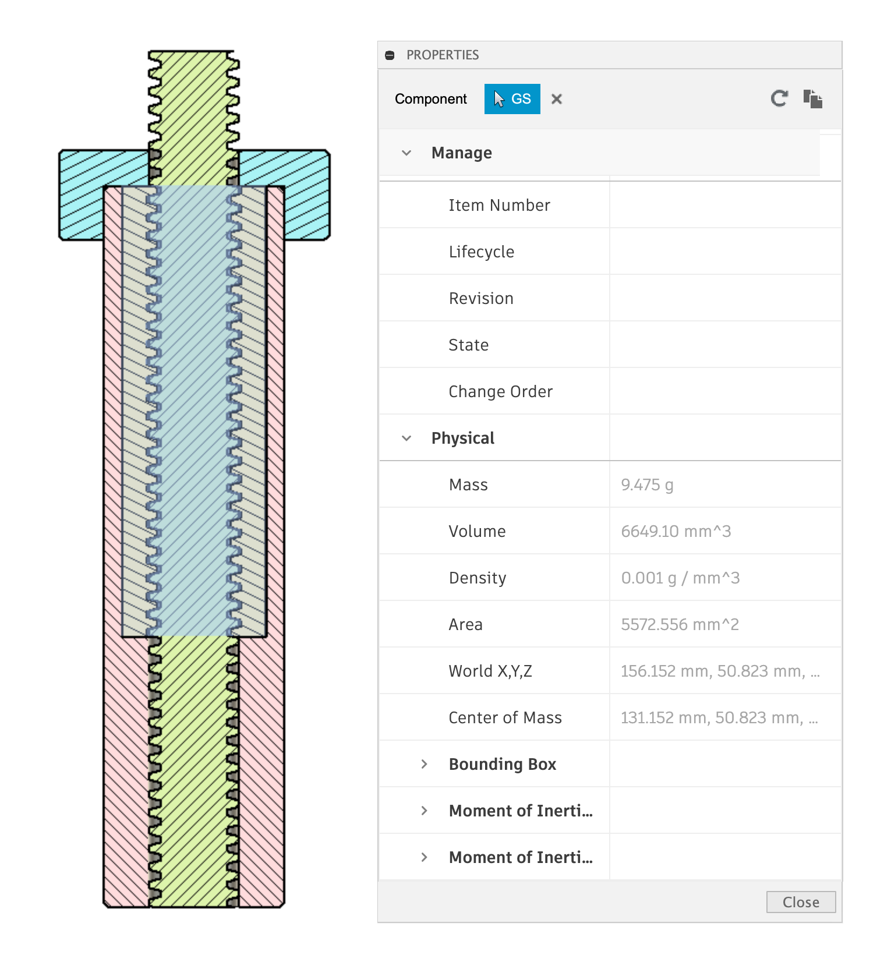The height and width of the screenshot is (962, 891).
Task: Collapse the Physical section chevron
Action: (406, 438)
